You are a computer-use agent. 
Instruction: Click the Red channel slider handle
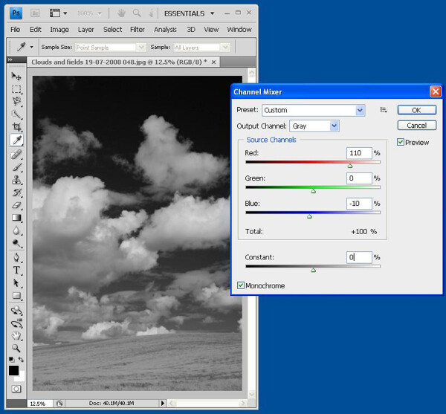click(350, 166)
